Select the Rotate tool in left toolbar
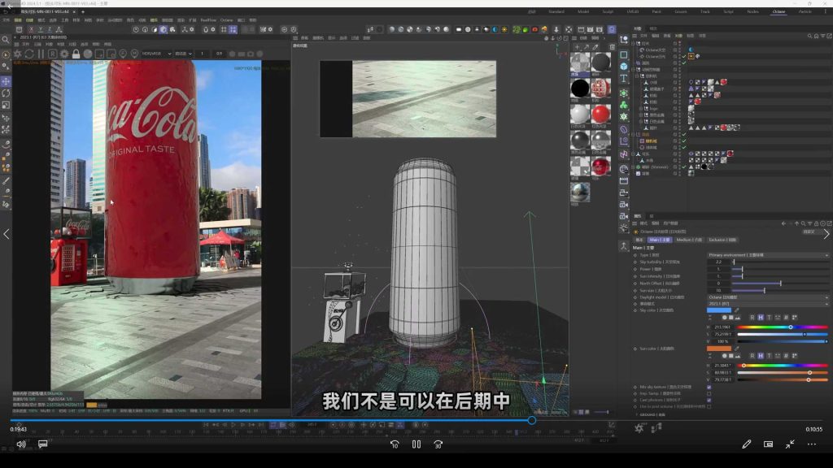 click(6, 93)
